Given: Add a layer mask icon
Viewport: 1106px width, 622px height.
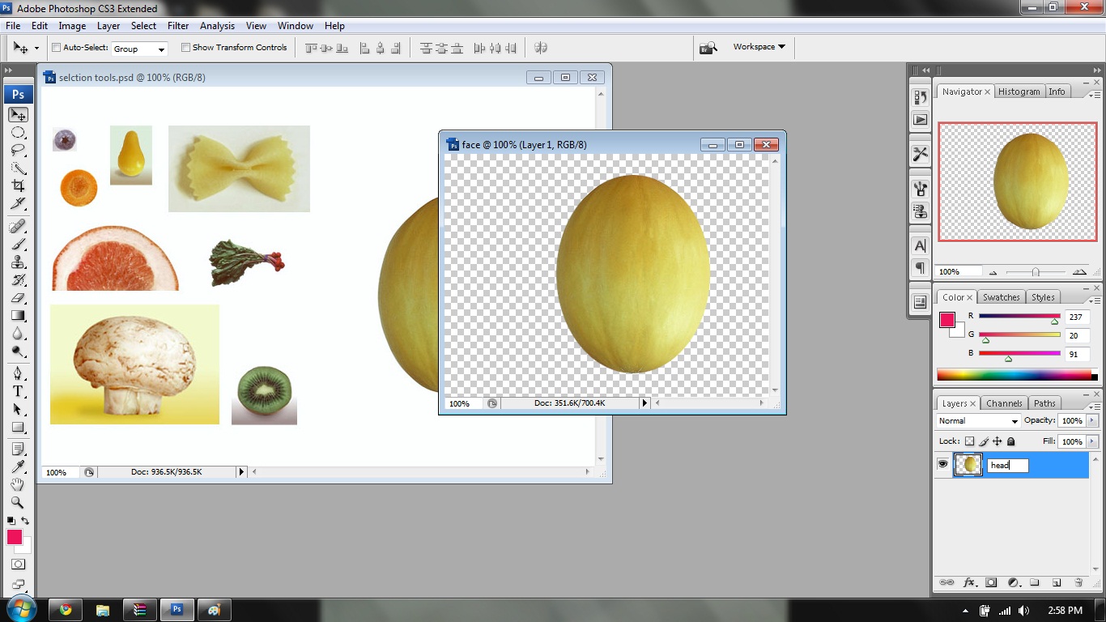Looking at the screenshot, I should point(991,582).
